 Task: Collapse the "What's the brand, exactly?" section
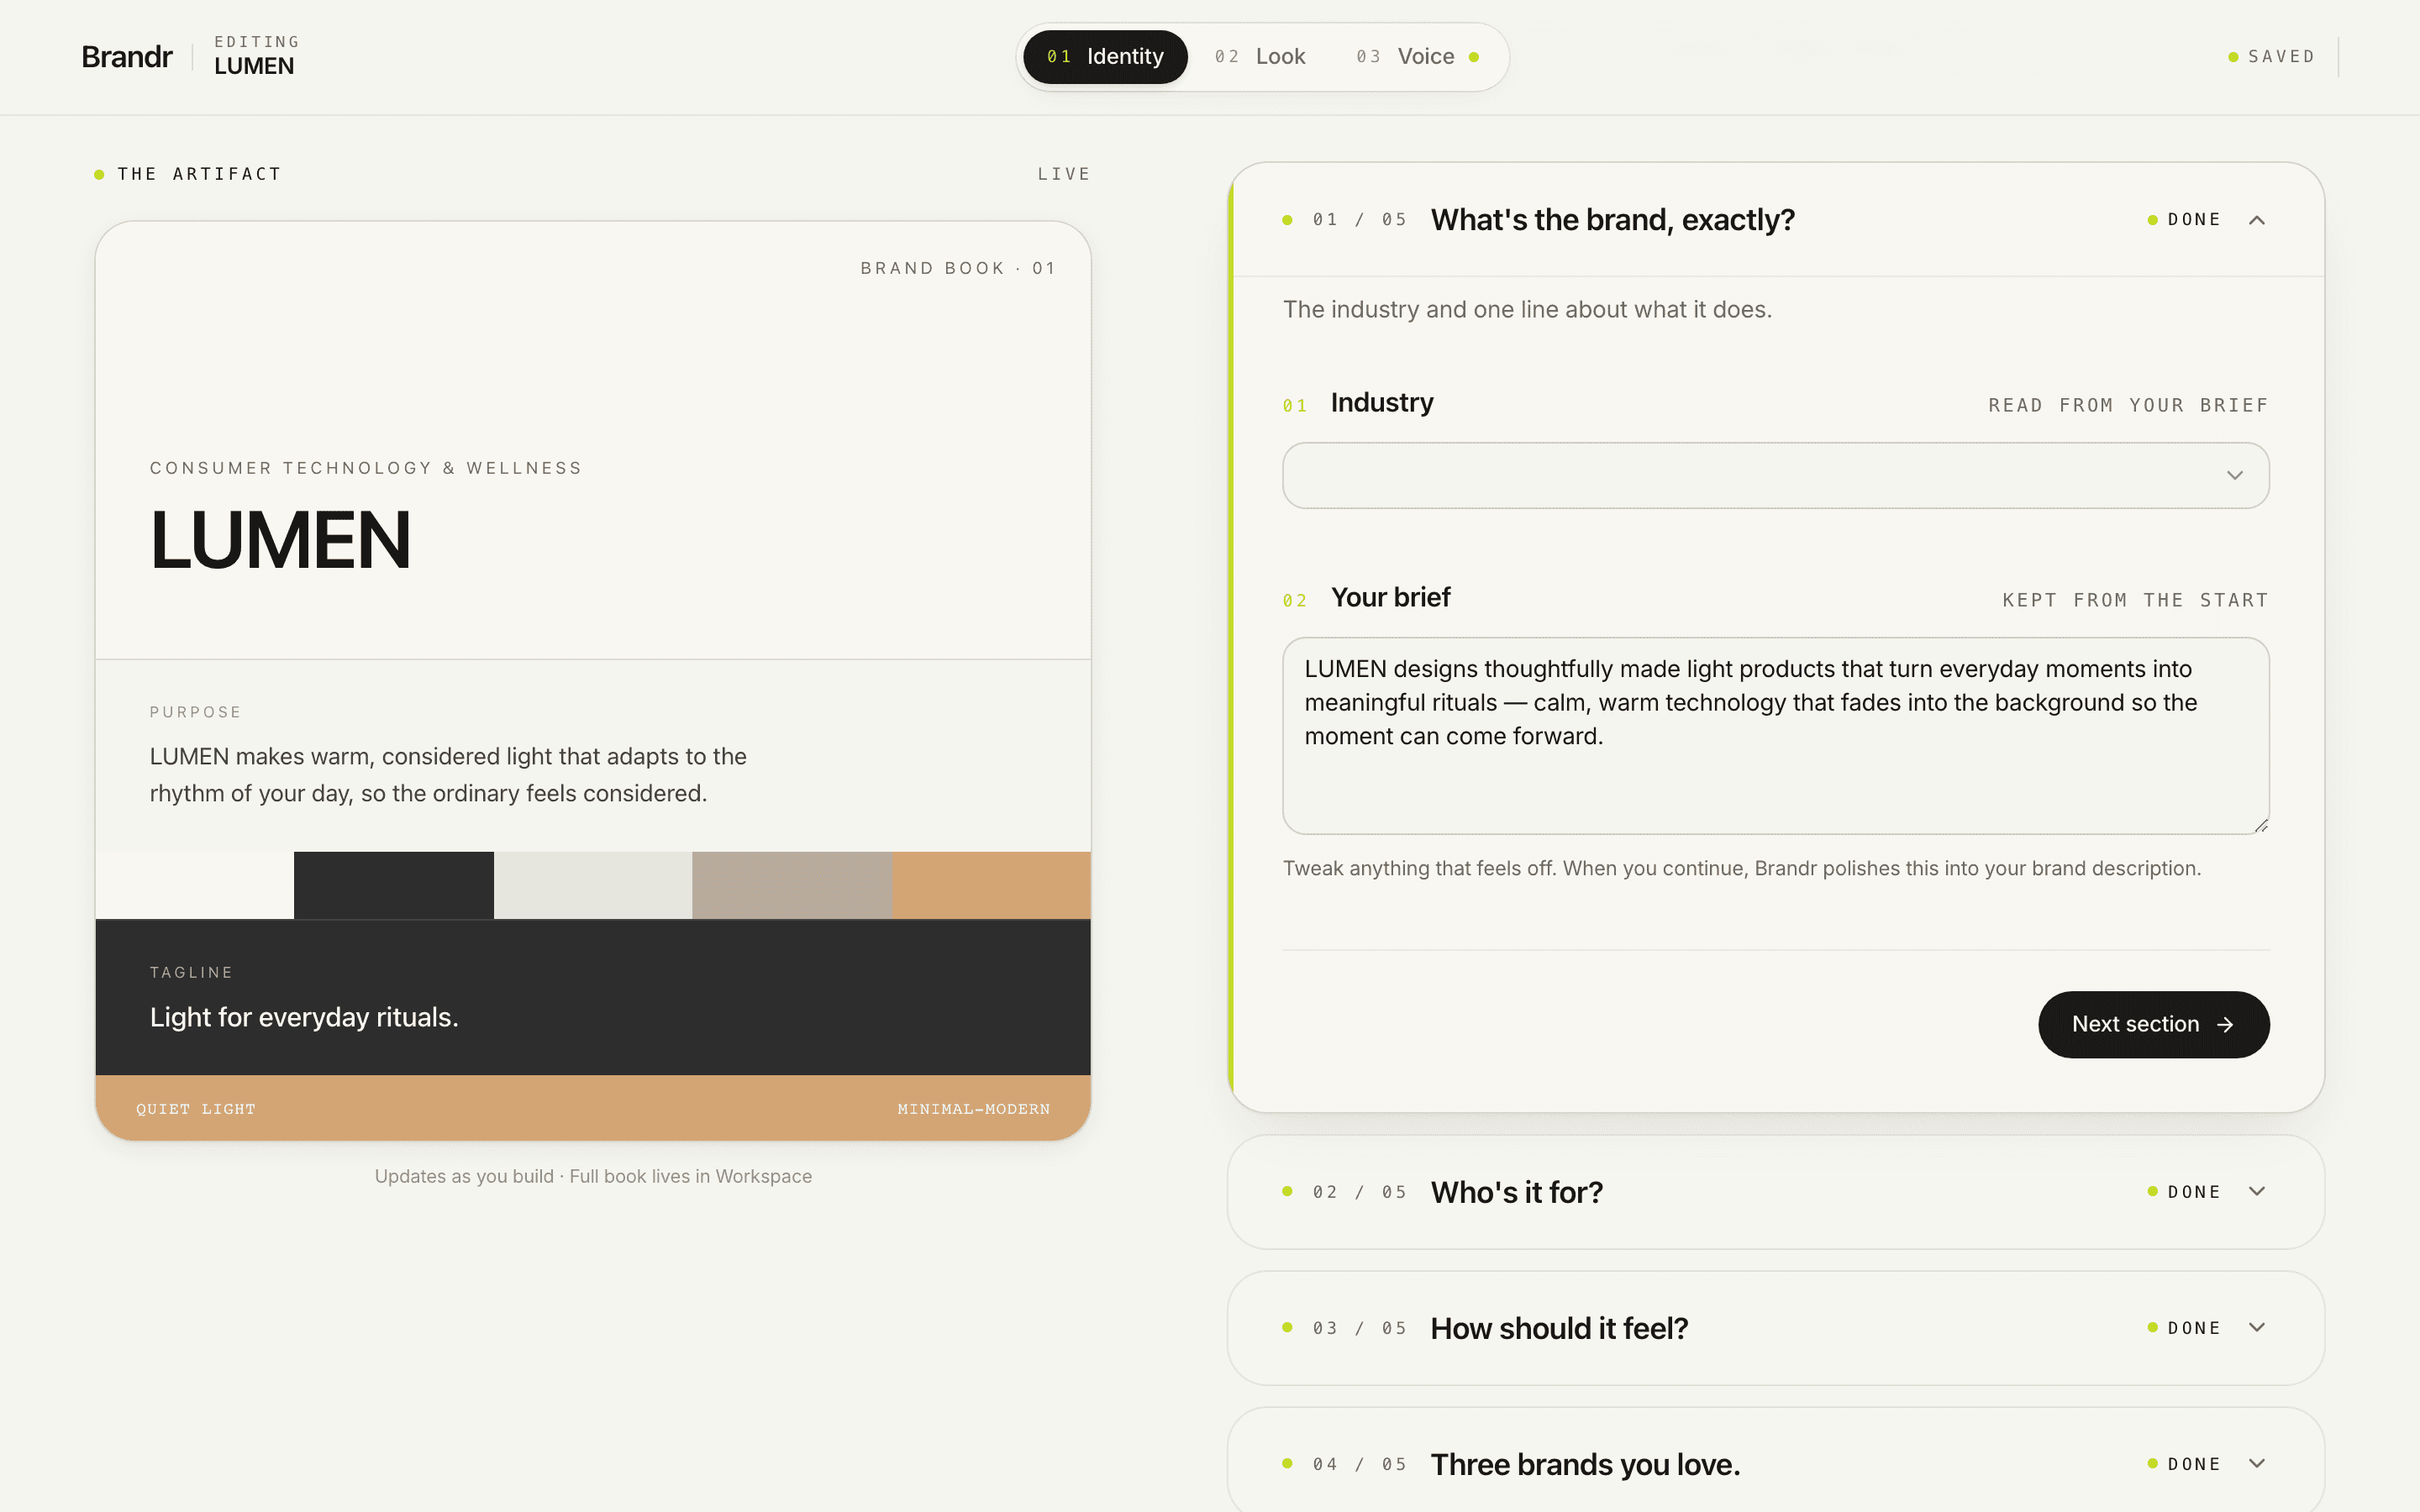tap(1776, 220)
